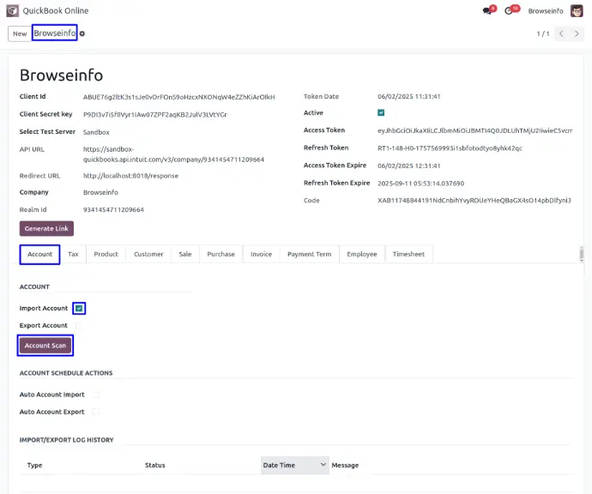
Task: Click the 1 / 1 record pager text
Action: (543, 33)
